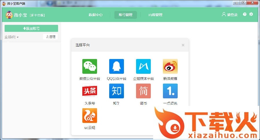Viewport: 260px width, 140px height.
Task: Select the WeChat public platform icon
Action: (x=90, y=67)
